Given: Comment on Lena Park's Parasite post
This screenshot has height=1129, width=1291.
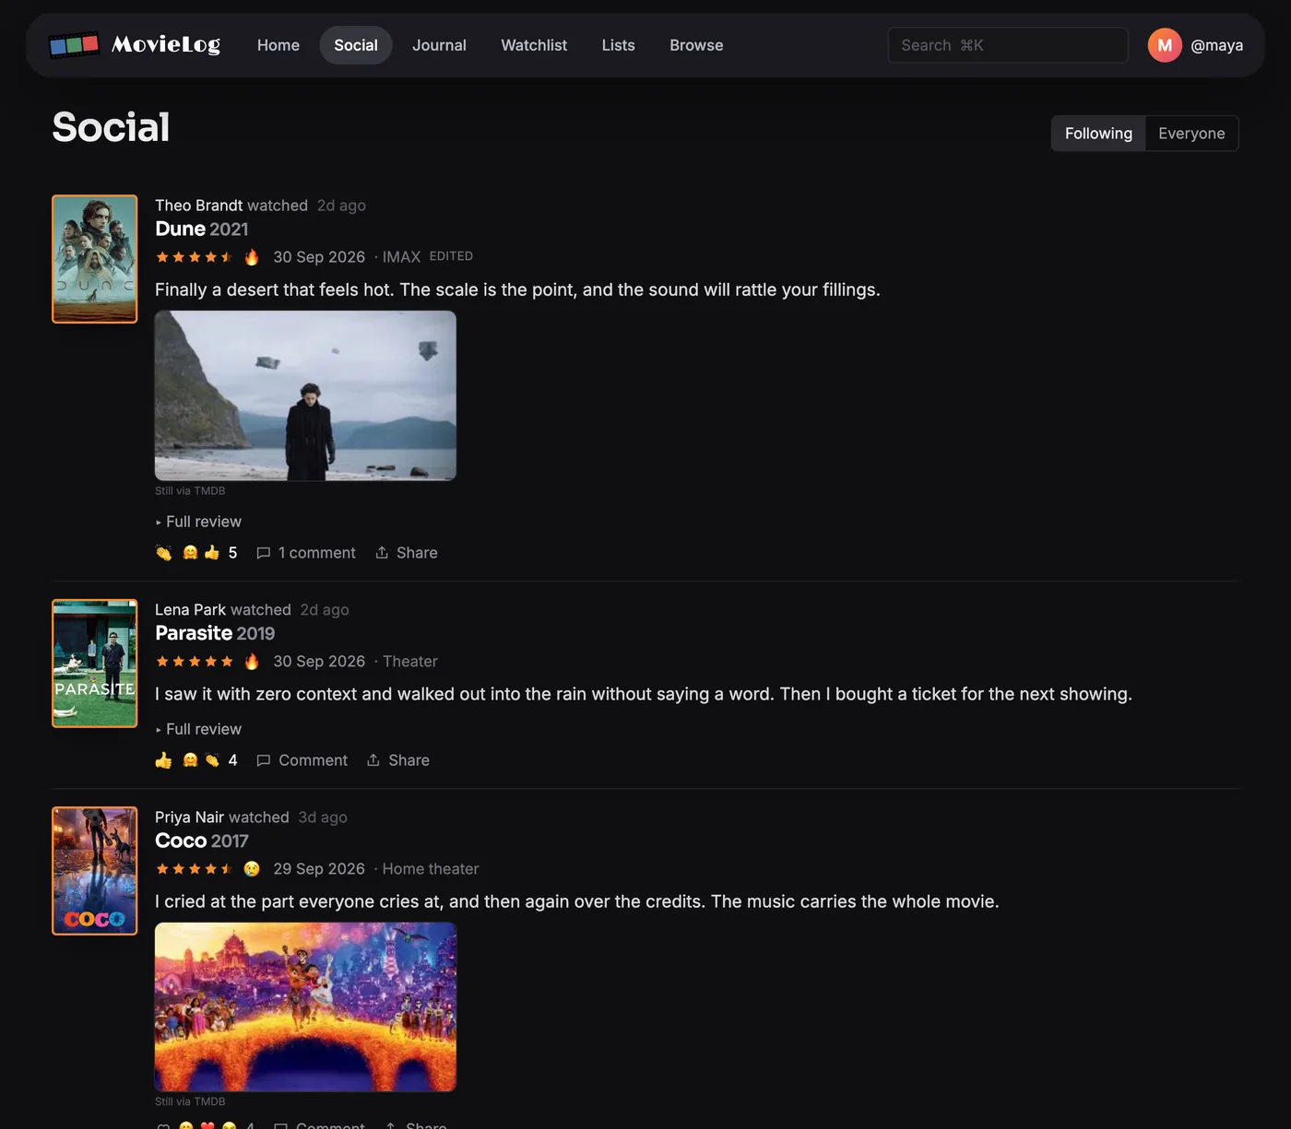Looking at the screenshot, I should pyautogui.click(x=302, y=760).
